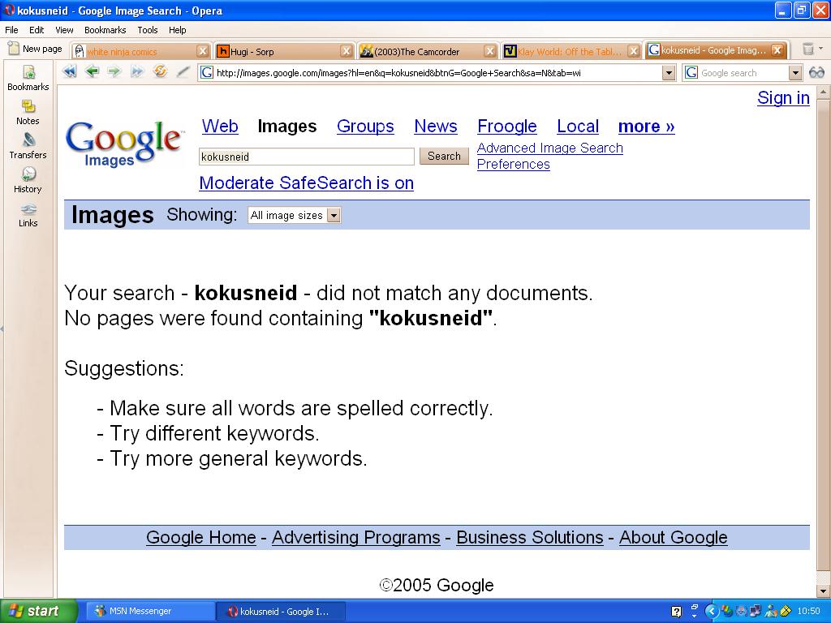
Task: Open the Links panel in the sidebar
Action: (28, 214)
